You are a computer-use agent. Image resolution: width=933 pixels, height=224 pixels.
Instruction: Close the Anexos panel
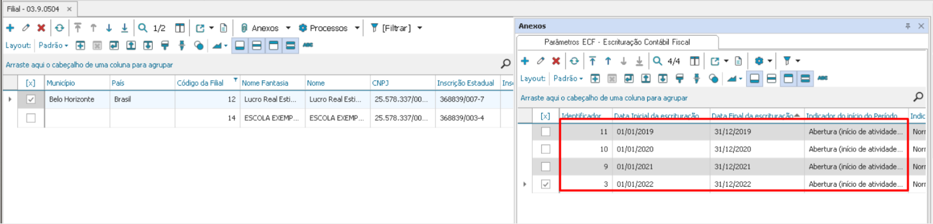[x=922, y=26]
